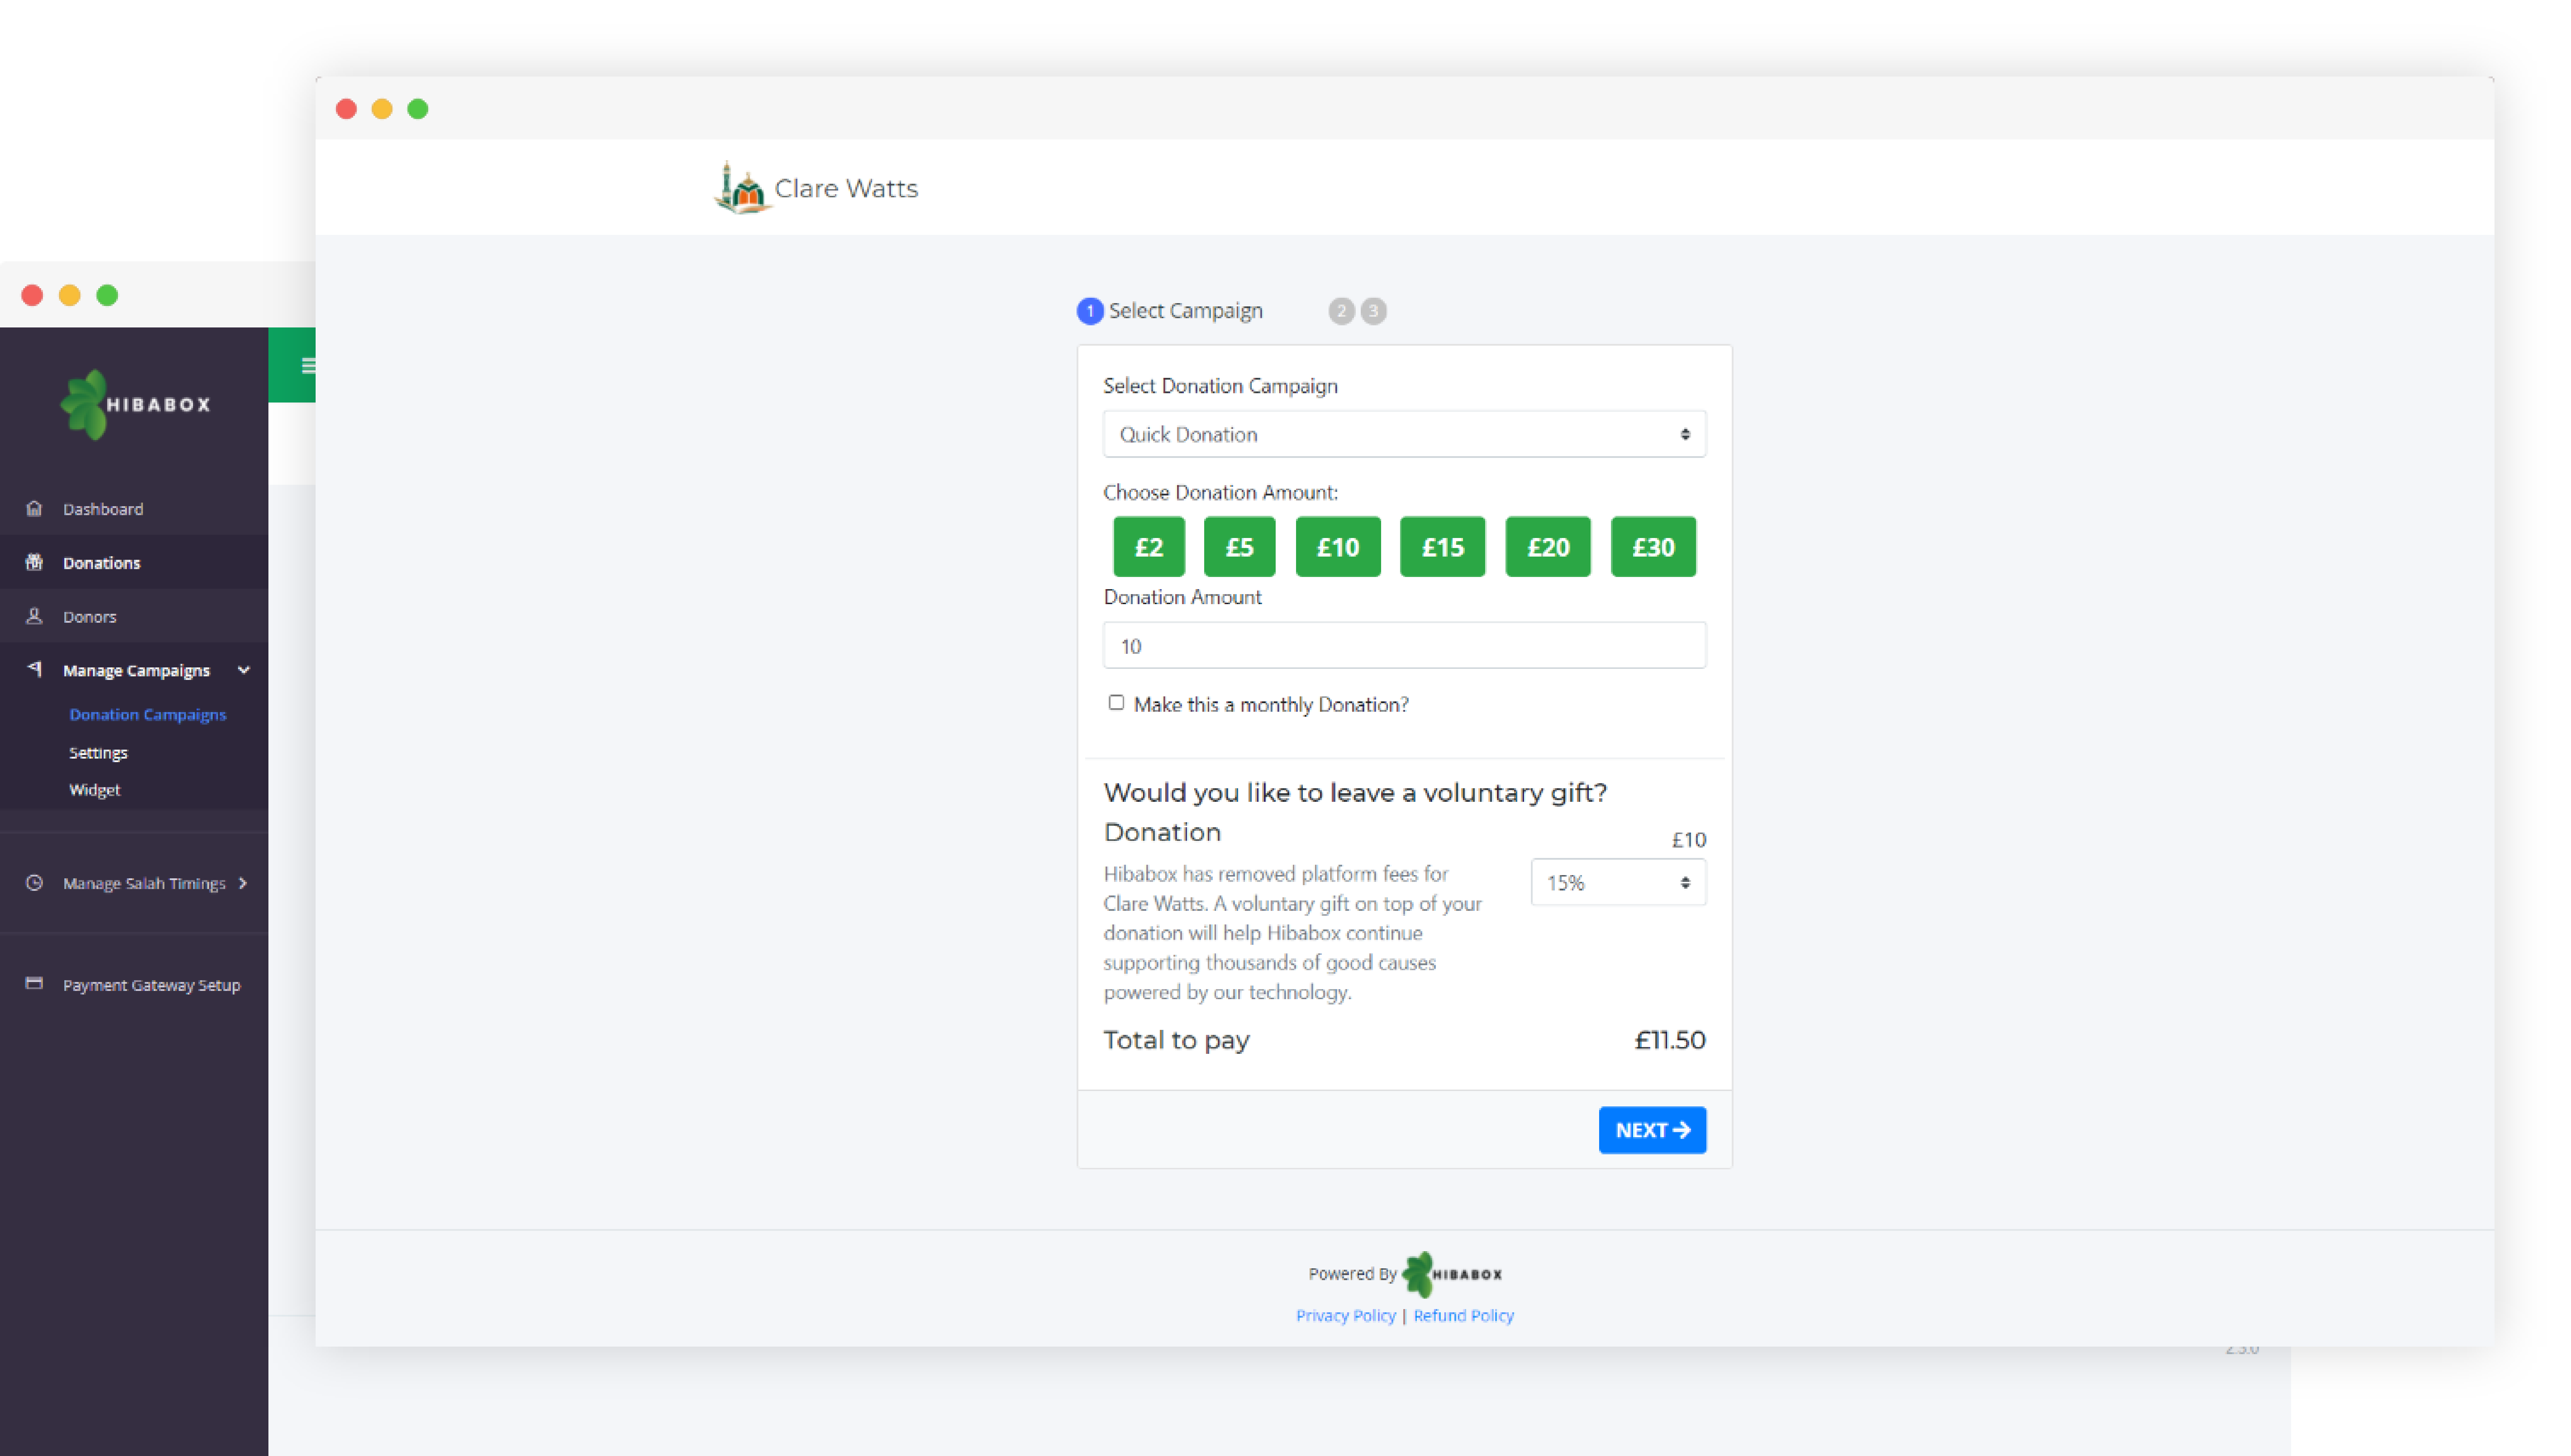
Task: Click the Donors person icon
Action: click(x=34, y=616)
